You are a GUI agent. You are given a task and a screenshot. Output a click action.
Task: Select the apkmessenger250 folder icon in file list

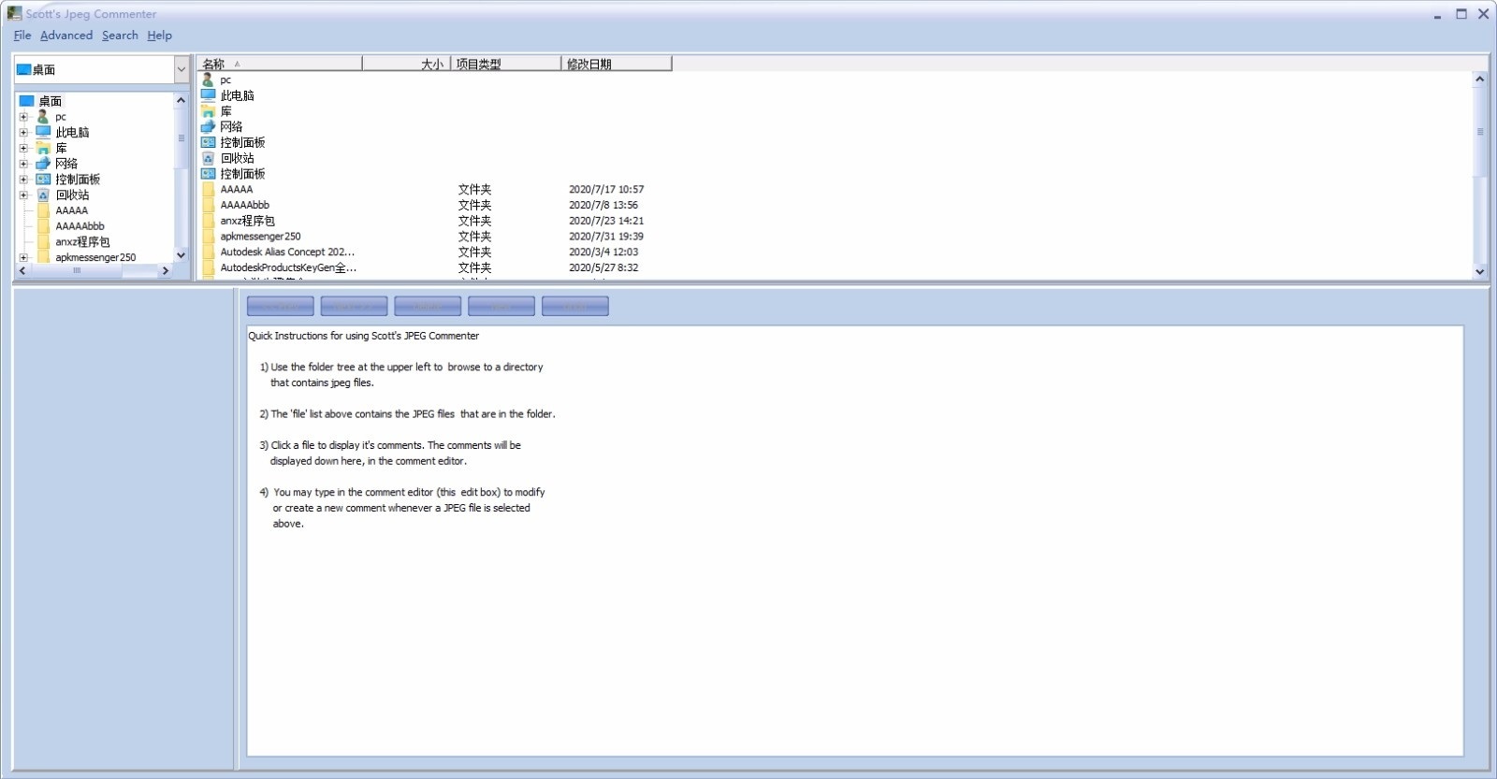point(209,237)
